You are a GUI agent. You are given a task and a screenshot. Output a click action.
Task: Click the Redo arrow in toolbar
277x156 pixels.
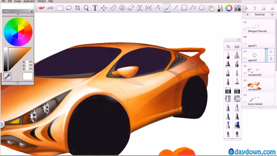point(50,8)
